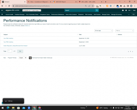Click the July 5, 2023 date cell

[x=82, y=46]
